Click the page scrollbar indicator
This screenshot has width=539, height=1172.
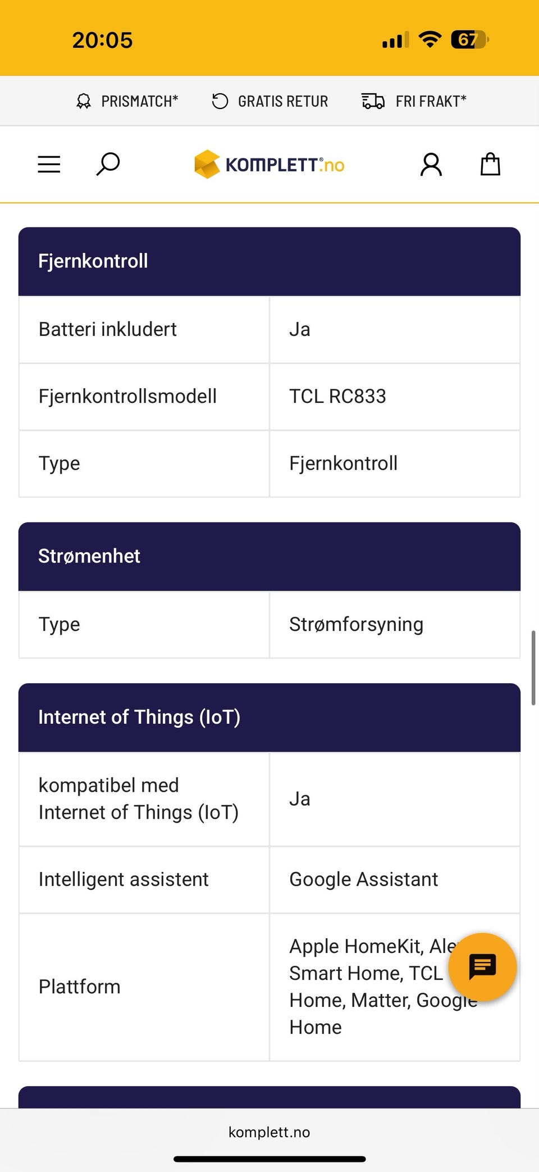(533, 667)
